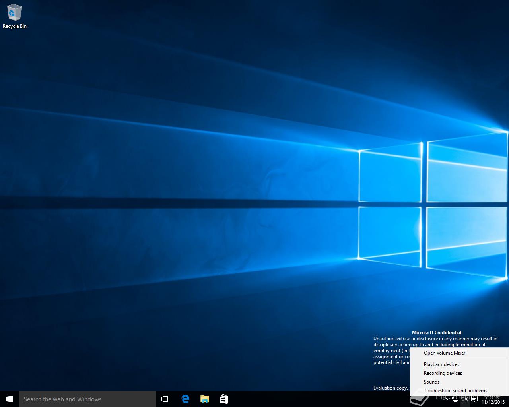Choose Recording devices from the menu

459,373
